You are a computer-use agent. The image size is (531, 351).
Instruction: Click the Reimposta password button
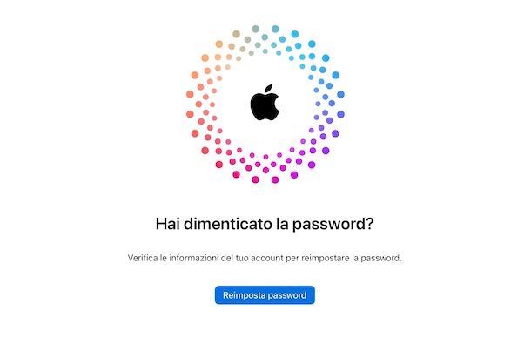tap(265, 295)
